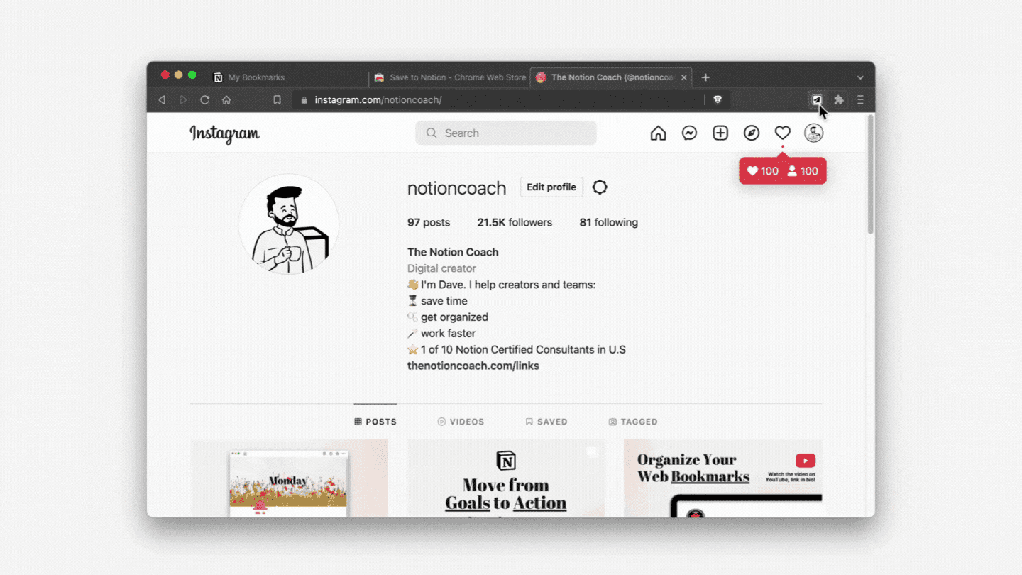Open the 21.5K followers list
1022x575 pixels.
pos(515,223)
